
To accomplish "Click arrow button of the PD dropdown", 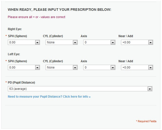I will (x=150, y=89).
